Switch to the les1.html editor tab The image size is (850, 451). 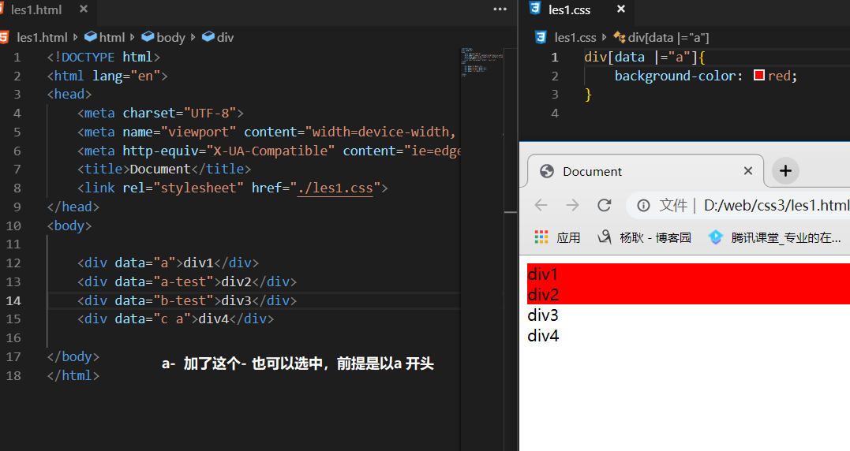36,9
